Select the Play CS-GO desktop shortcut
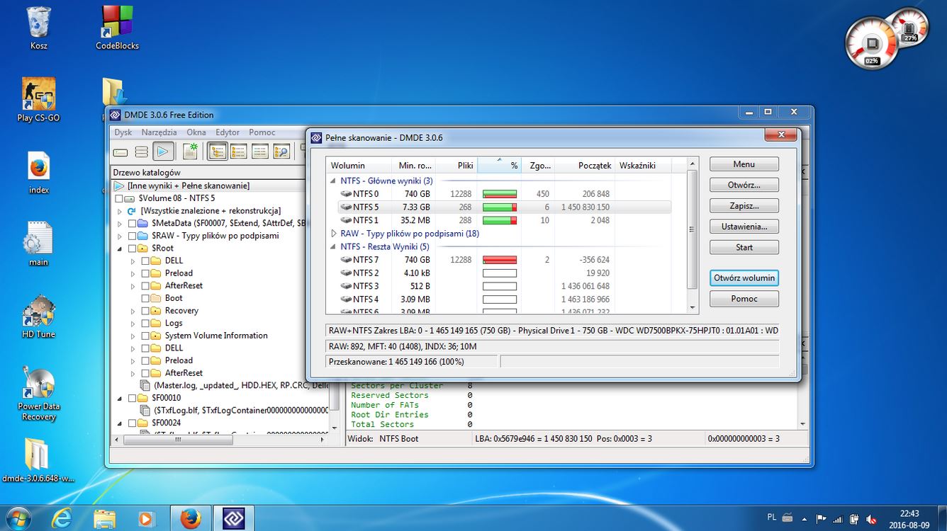Screen dimensions: 947x531 tap(38, 100)
